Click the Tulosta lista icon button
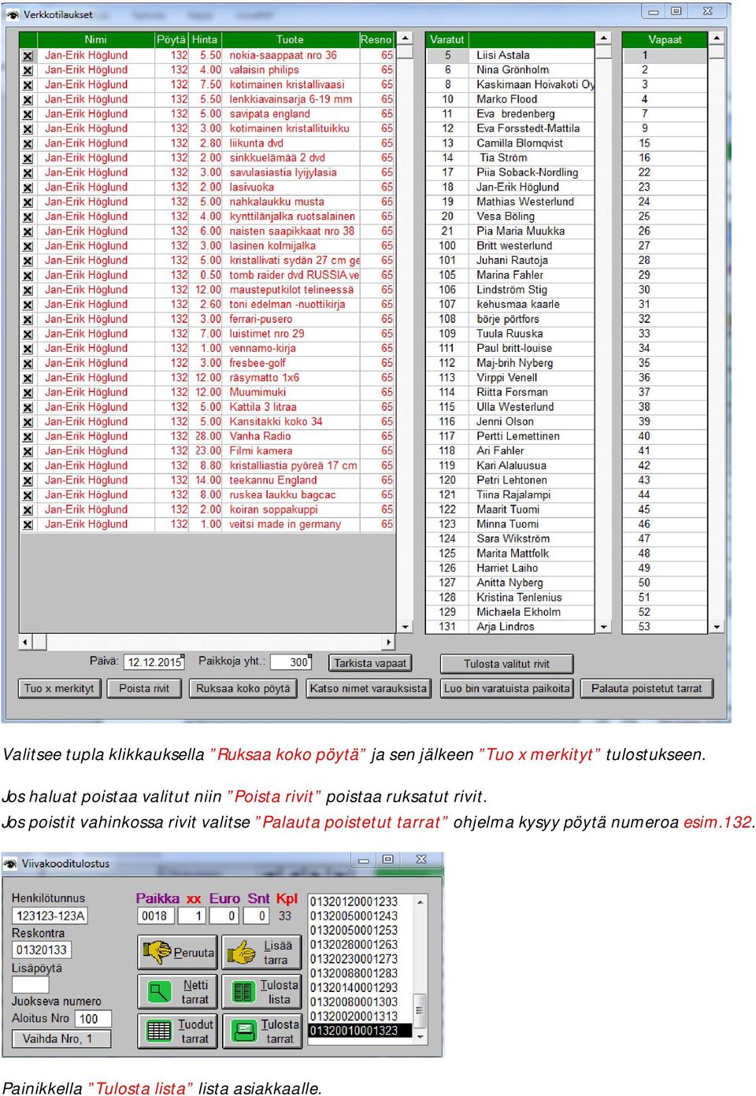Image resolution: width=756 pixels, height=1096 pixels. pos(261,991)
